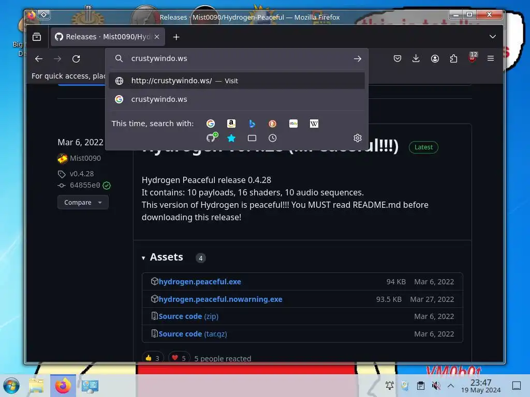
Task: Search in open Tabs icon
Action: [x=252, y=138]
